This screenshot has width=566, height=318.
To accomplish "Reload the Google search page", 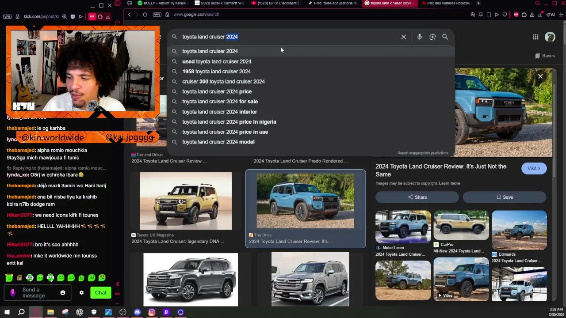I will (145, 15).
